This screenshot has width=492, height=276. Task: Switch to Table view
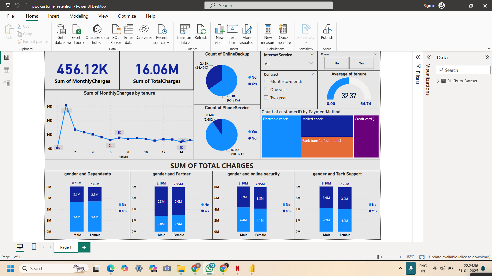(6, 70)
